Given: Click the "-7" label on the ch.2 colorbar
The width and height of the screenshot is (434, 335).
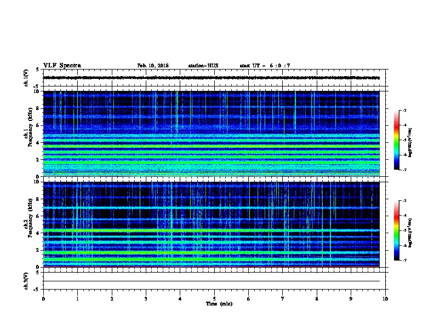Looking at the screenshot, I should click(x=404, y=261).
